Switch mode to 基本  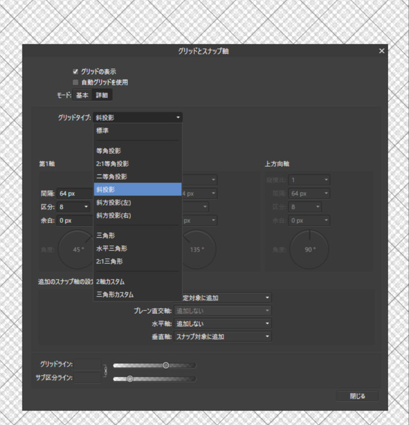tap(82, 95)
